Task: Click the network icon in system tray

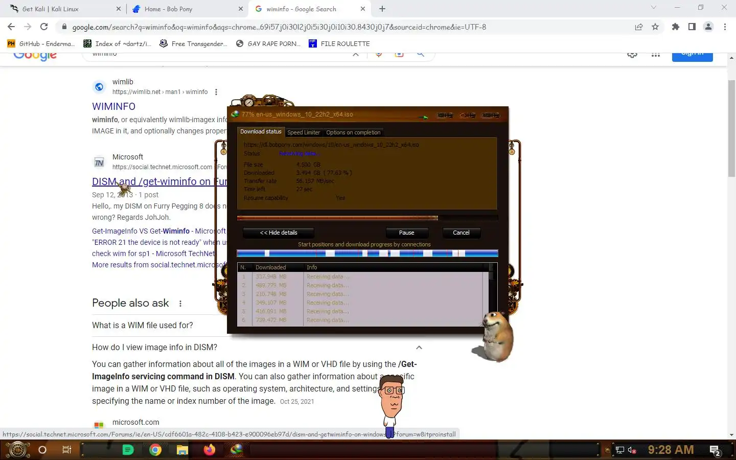Action: pos(620,450)
